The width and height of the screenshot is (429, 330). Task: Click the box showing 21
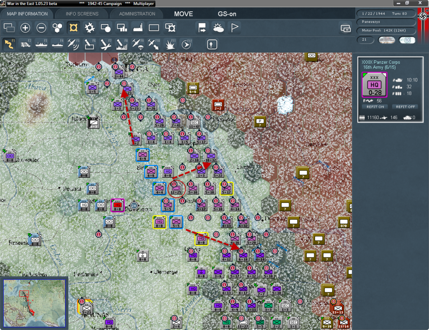pyautogui.click(x=365, y=40)
